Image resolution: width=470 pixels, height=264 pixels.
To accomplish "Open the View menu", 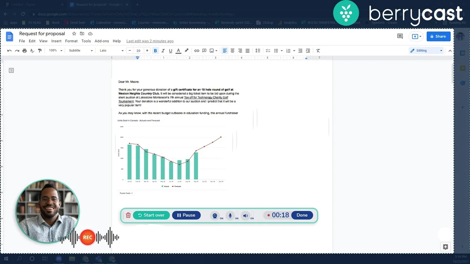I will click(43, 41).
